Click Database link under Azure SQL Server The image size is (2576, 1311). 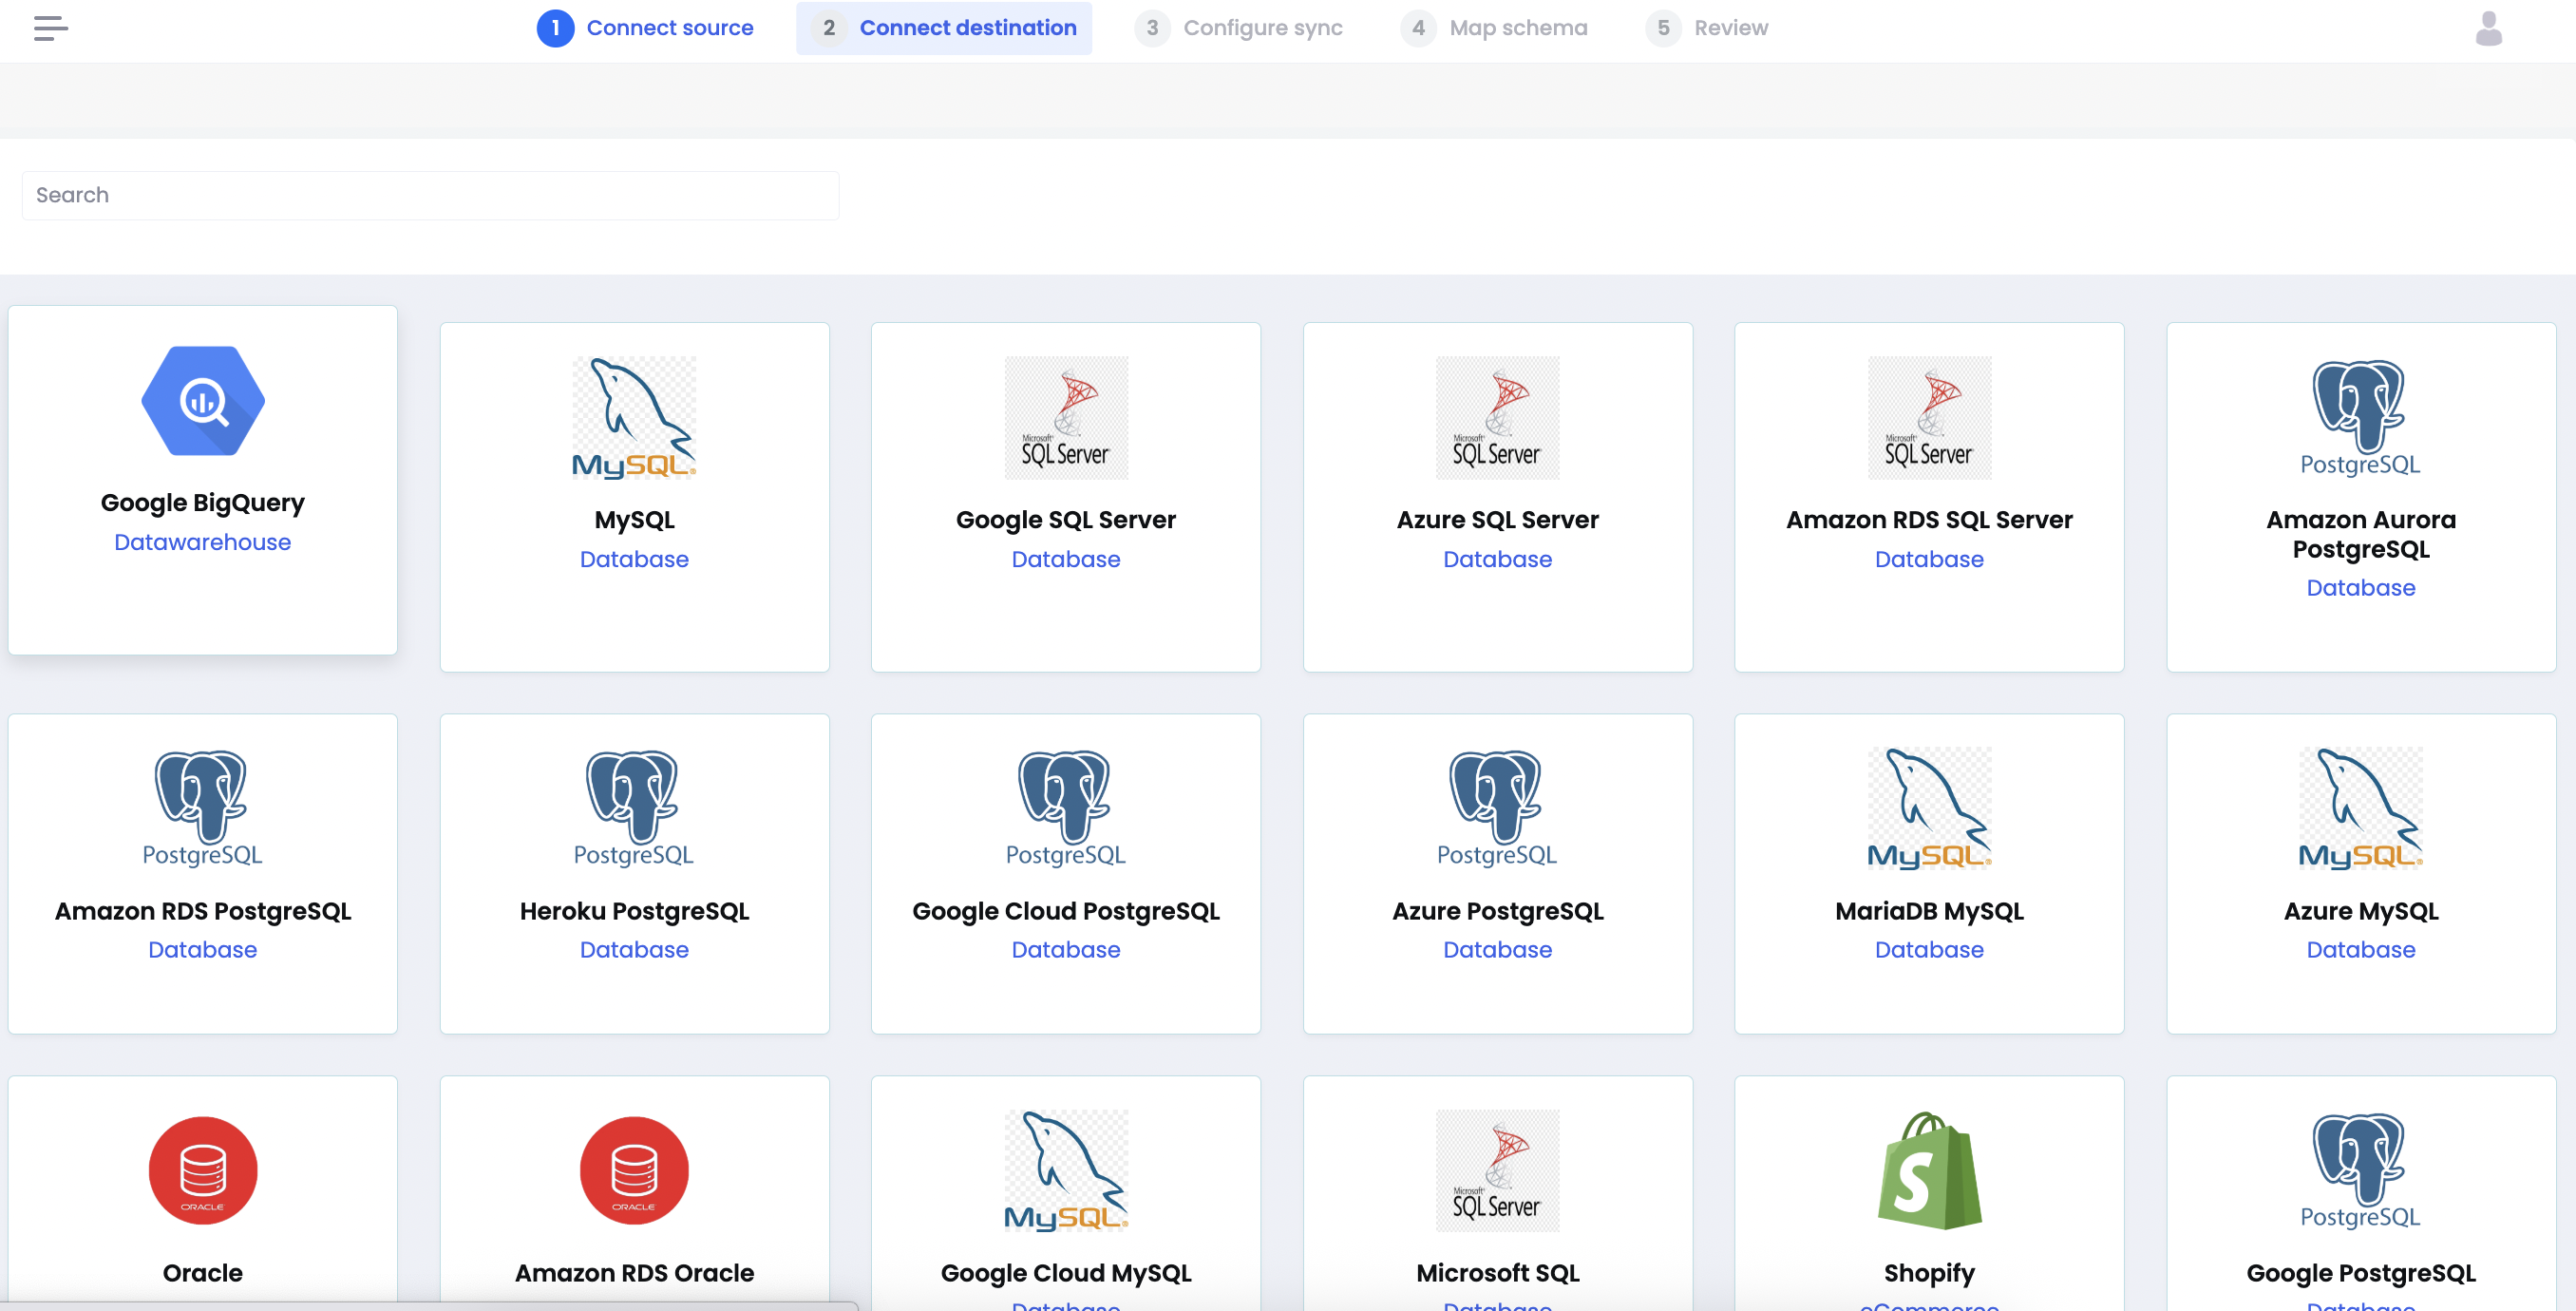1497,559
